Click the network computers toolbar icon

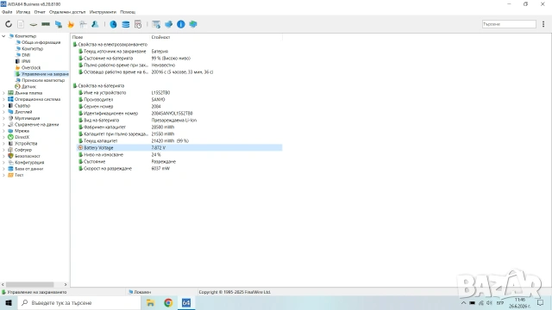59,24
